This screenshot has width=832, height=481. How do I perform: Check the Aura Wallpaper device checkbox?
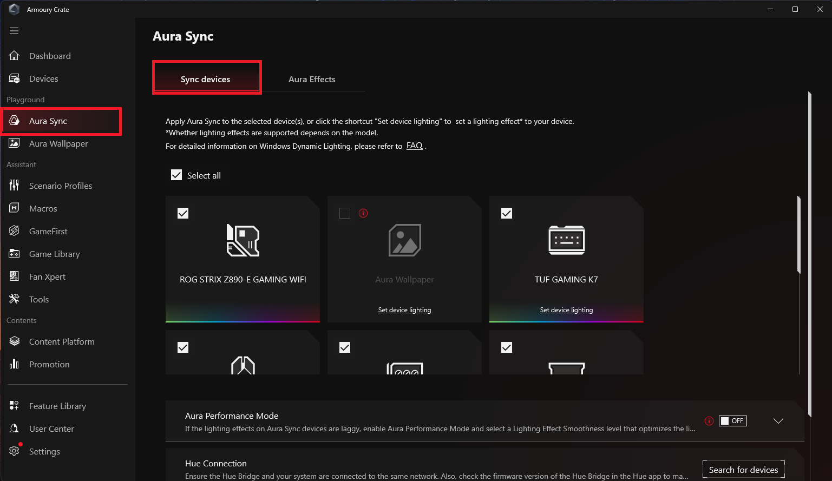pyautogui.click(x=345, y=213)
